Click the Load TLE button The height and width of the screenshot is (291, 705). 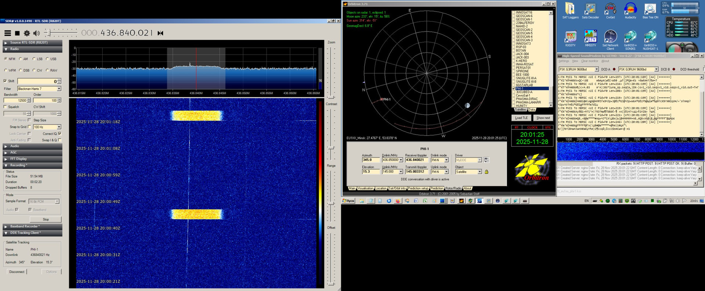coord(521,118)
